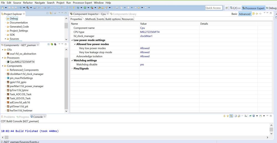This screenshot has width=277, height=143.
Task: Select the Processor Expert perspective button
Action: [x=253, y=8]
